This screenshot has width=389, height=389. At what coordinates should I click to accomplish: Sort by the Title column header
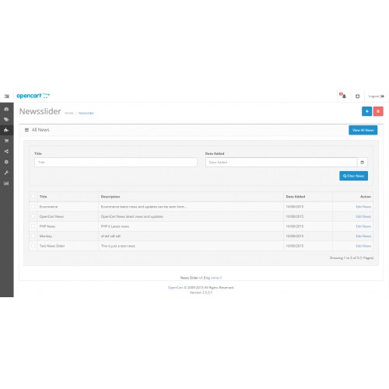tap(43, 197)
